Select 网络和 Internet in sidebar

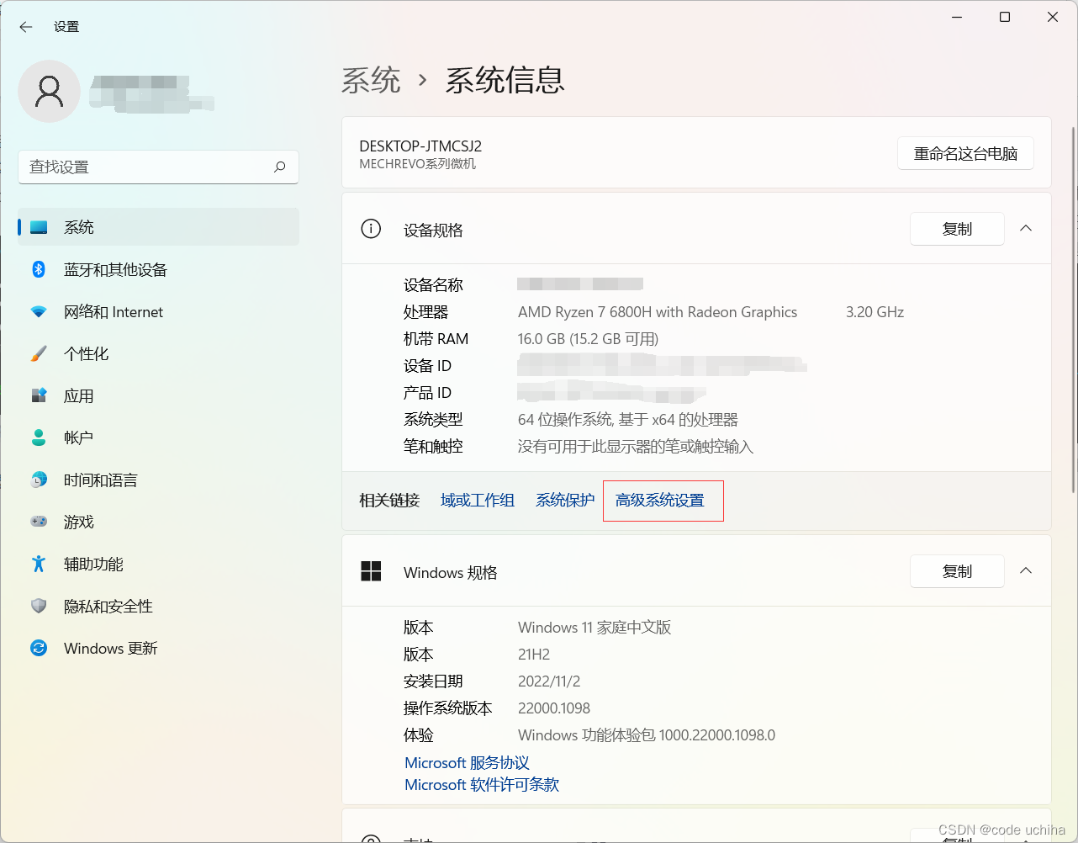pos(114,311)
